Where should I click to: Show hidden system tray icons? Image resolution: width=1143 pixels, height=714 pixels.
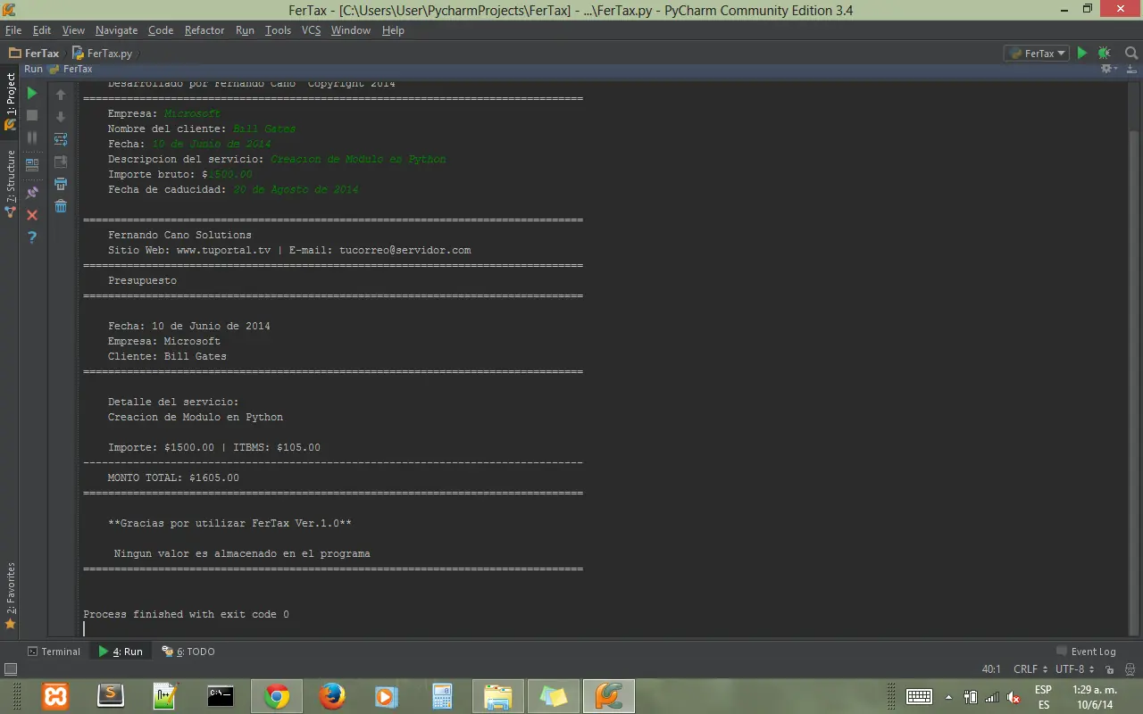pos(948,697)
